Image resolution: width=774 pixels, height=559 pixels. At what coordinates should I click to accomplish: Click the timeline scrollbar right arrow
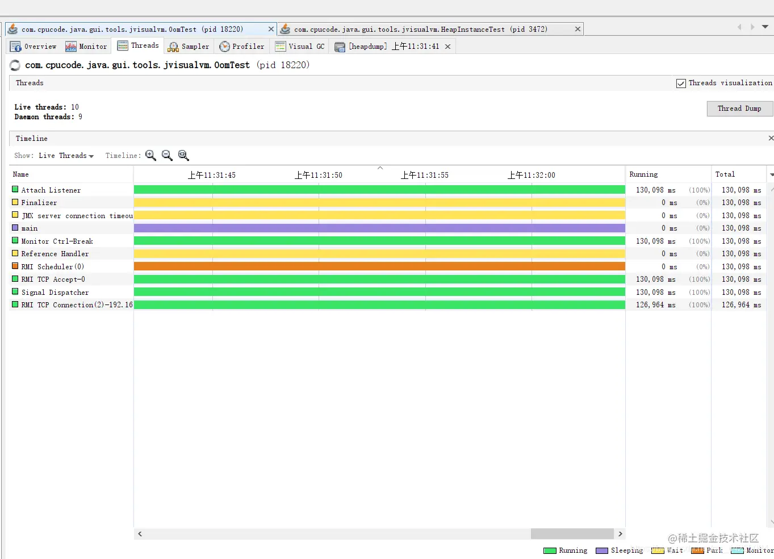(x=620, y=534)
